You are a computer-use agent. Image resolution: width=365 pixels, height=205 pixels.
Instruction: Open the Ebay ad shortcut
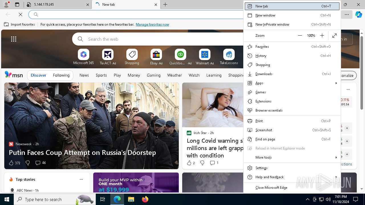[156, 57]
